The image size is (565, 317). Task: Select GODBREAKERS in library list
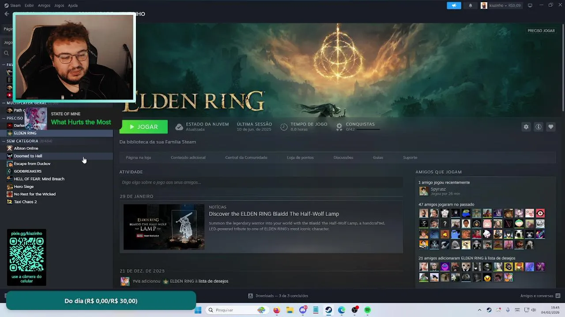tap(56, 171)
